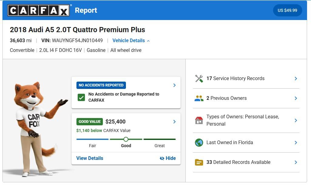Click the value slider circle marker
The image size is (311, 186).
[126, 139]
